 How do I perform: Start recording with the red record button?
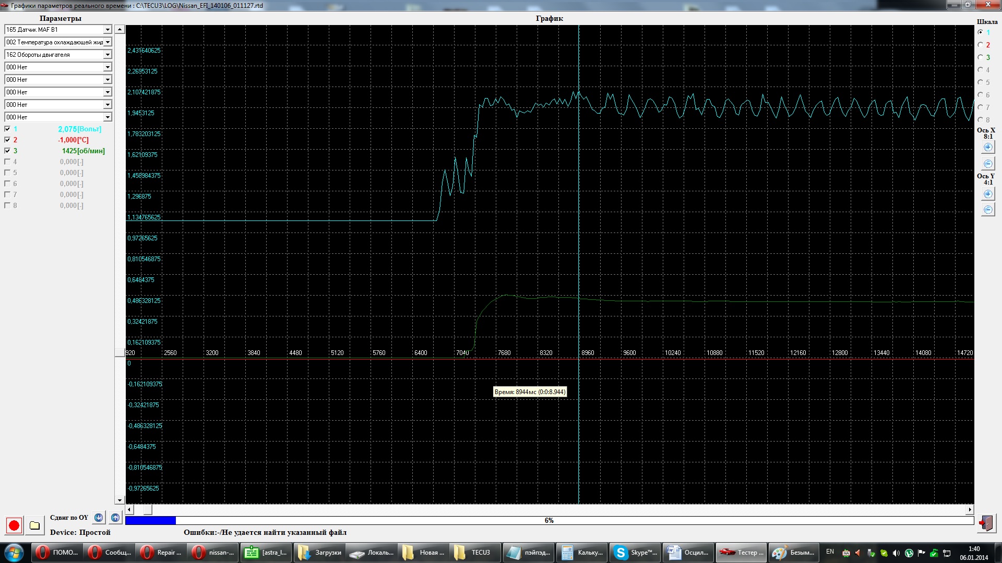[14, 525]
